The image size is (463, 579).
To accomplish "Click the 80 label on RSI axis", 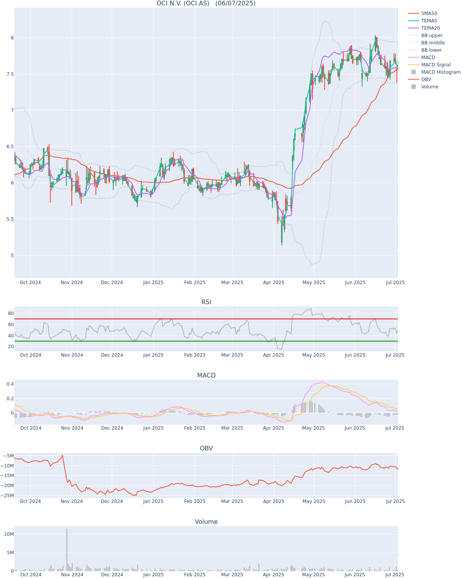I will click(11, 313).
